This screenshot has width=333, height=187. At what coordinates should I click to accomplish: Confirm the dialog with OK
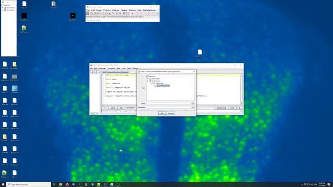click(x=162, y=113)
